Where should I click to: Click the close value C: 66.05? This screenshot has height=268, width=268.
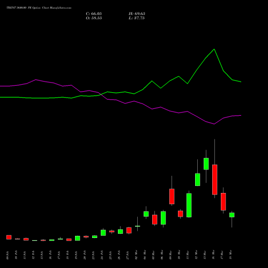[94, 14]
